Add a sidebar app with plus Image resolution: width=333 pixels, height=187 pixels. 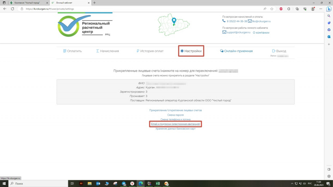(329, 44)
